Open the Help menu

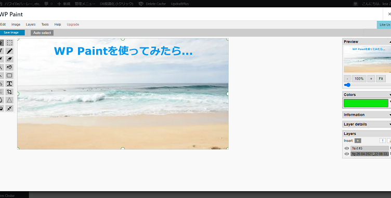(x=58, y=24)
